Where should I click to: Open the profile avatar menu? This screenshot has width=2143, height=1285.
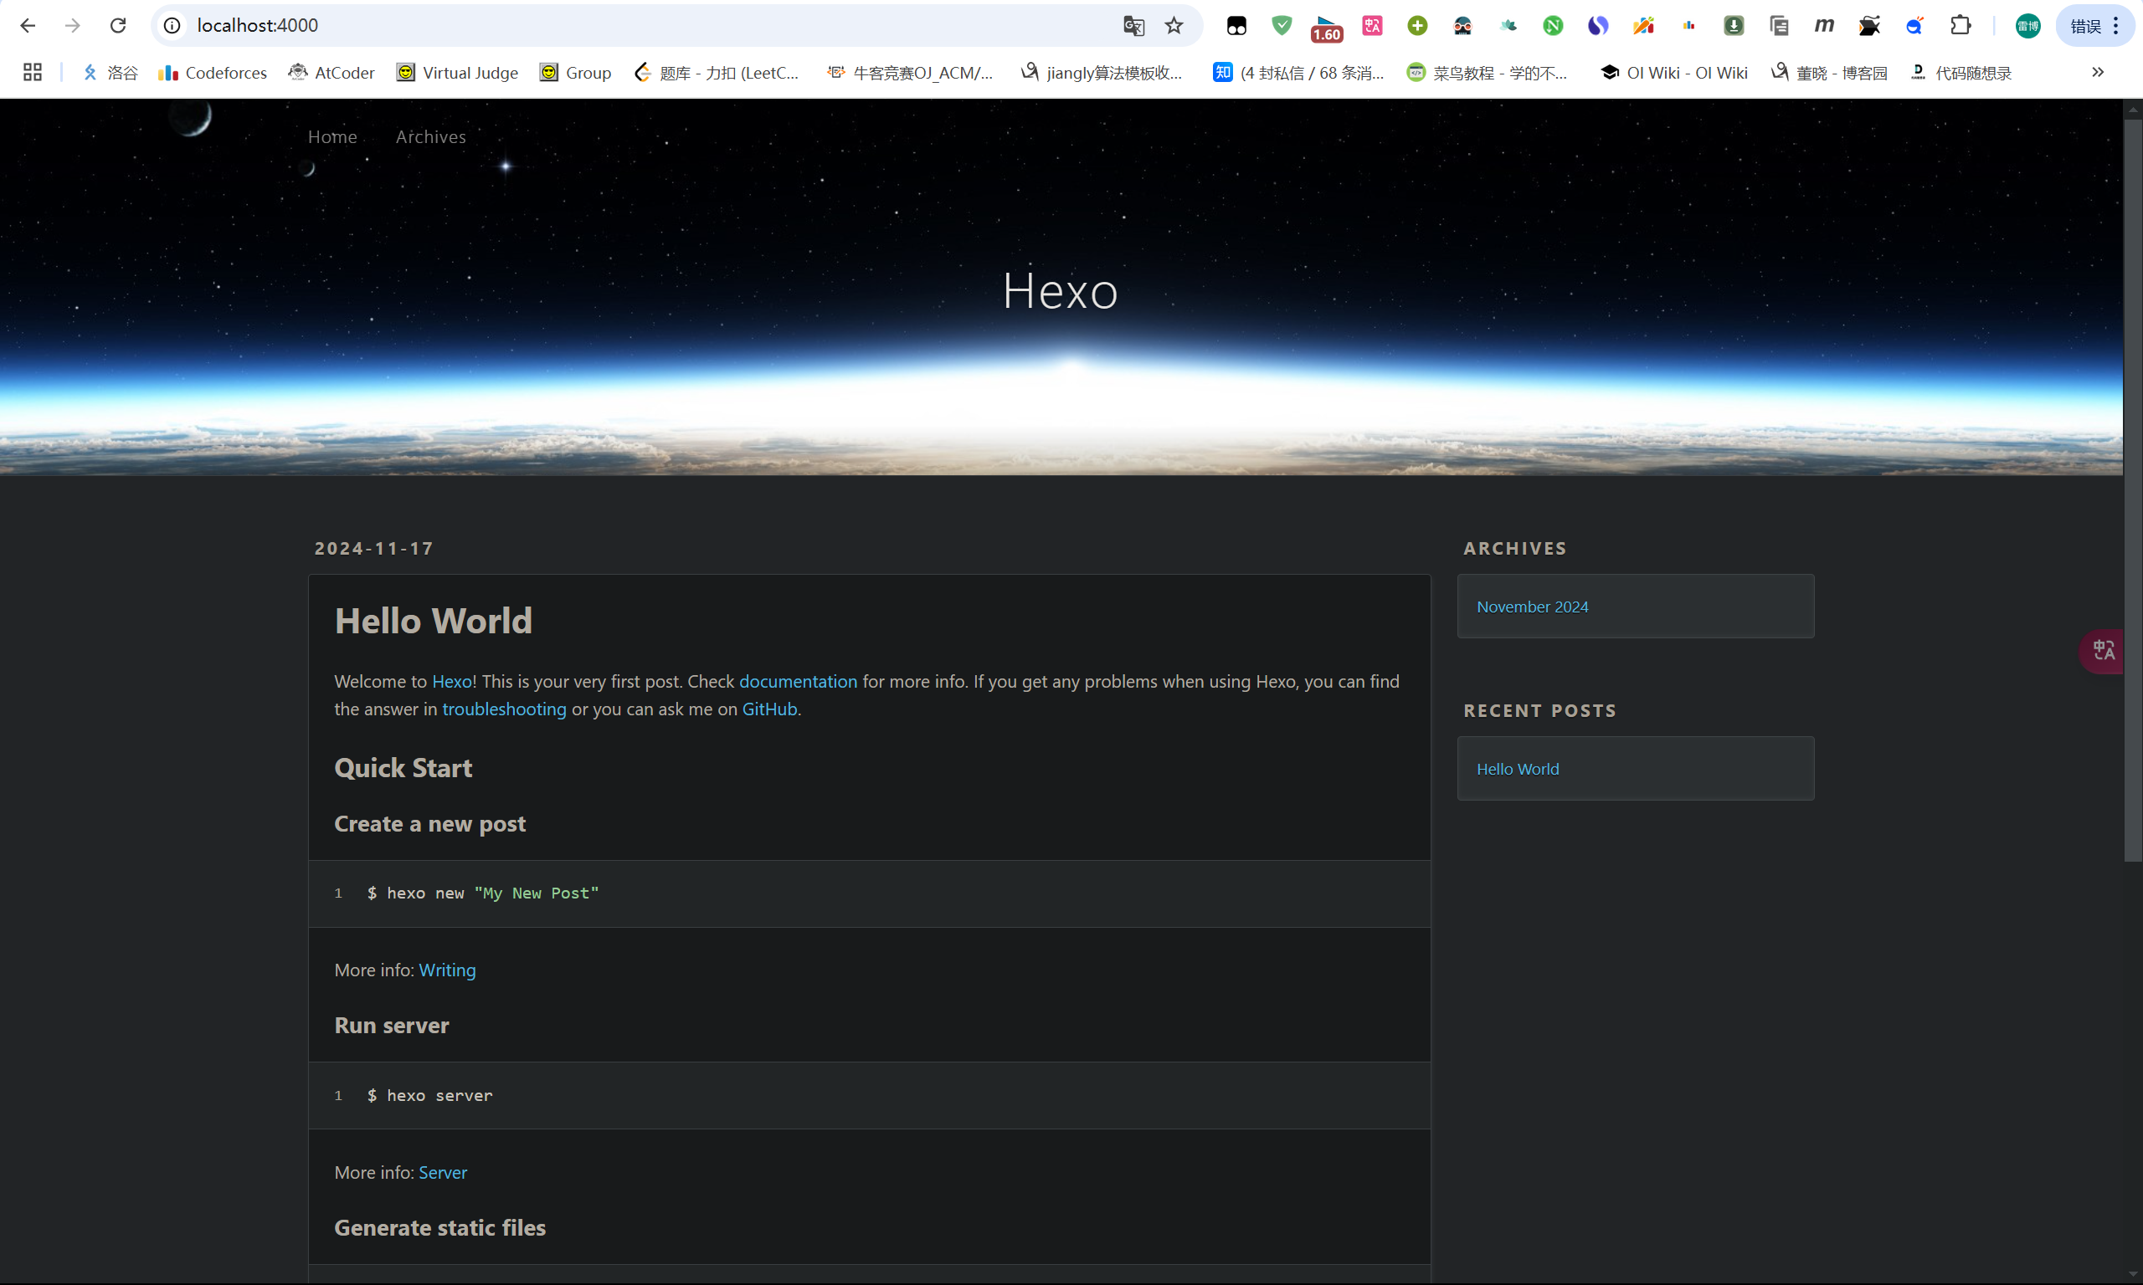point(2027,26)
